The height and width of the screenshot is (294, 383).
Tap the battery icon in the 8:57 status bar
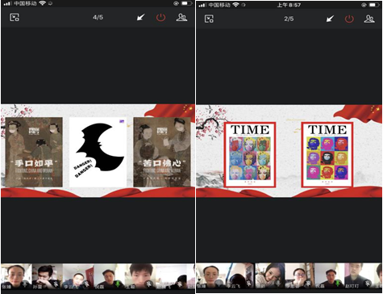(x=374, y=5)
